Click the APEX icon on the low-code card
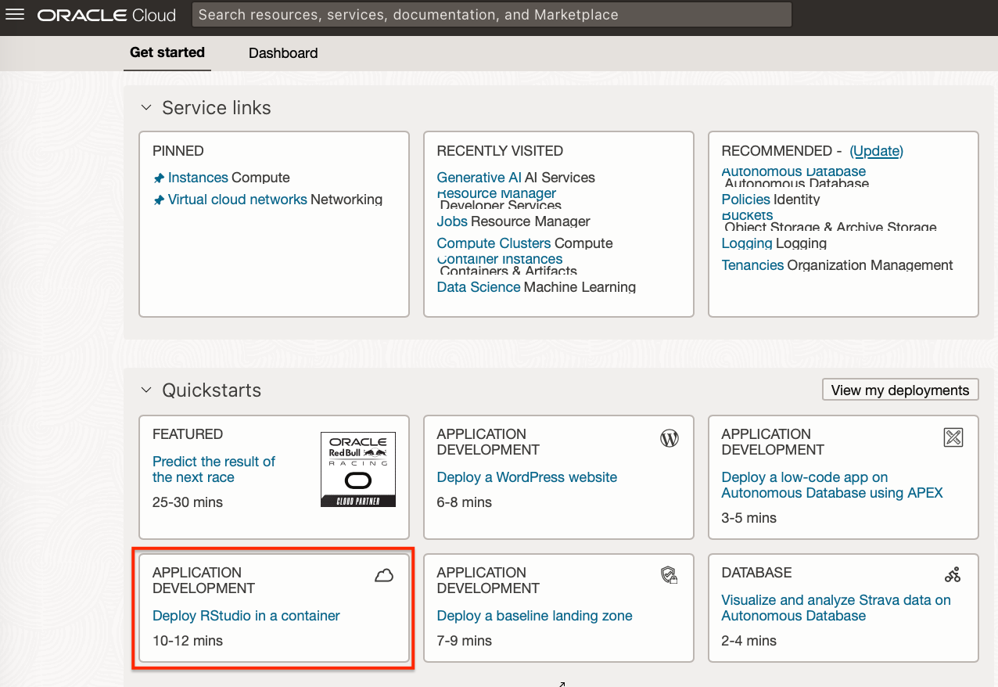 [x=953, y=437]
